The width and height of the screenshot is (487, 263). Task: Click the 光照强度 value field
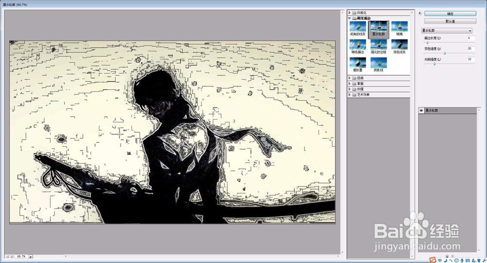pyautogui.click(x=471, y=59)
